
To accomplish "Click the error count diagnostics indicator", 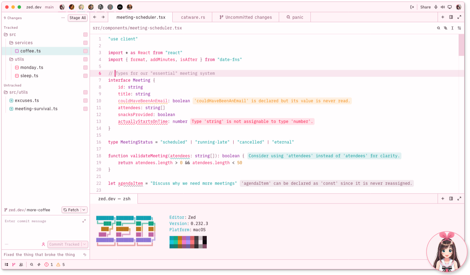I will 49,265.
